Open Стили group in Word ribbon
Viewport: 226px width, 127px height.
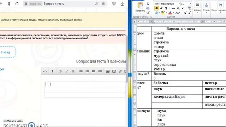click(x=206, y=8)
